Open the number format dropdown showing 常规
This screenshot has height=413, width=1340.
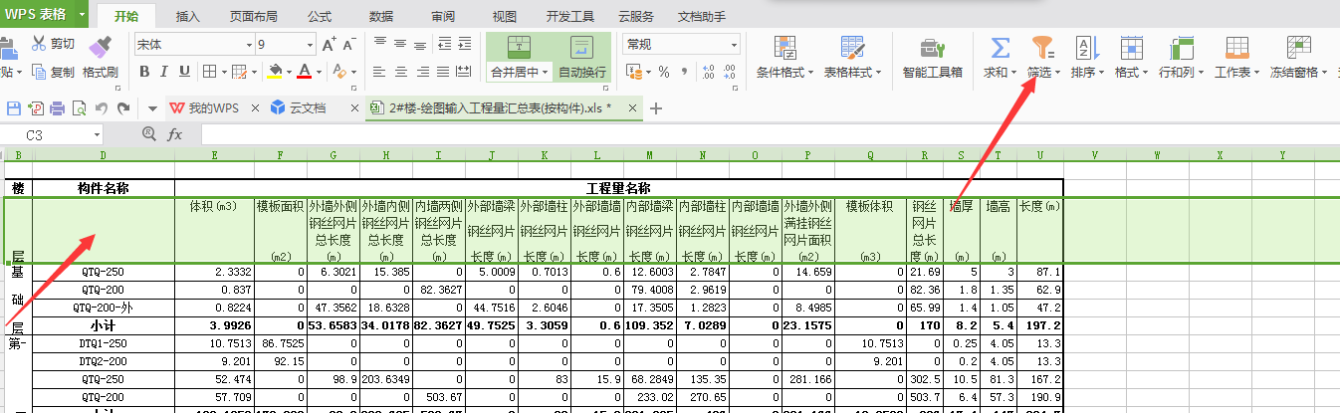click(x=734, y=45)
